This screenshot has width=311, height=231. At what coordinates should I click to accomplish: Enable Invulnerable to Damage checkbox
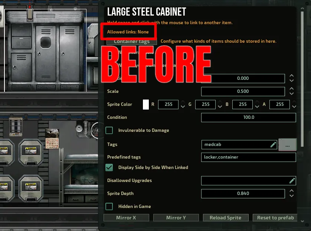point(109,130)
